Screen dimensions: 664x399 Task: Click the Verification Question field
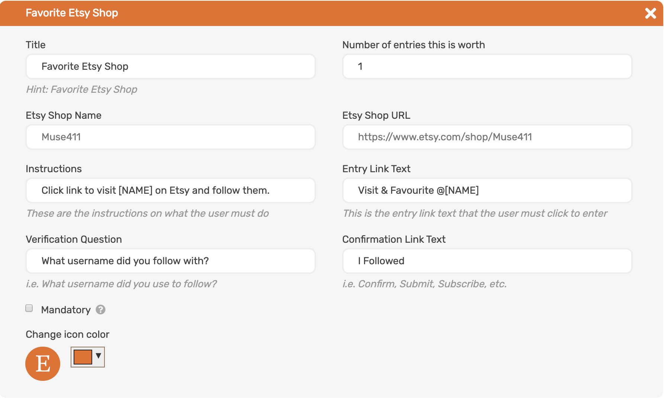[x=170, y=261]
